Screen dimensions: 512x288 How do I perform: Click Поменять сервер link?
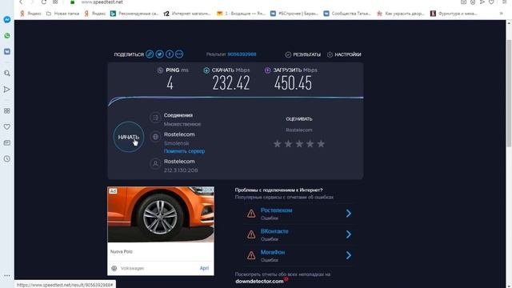[x=185, y=151]
